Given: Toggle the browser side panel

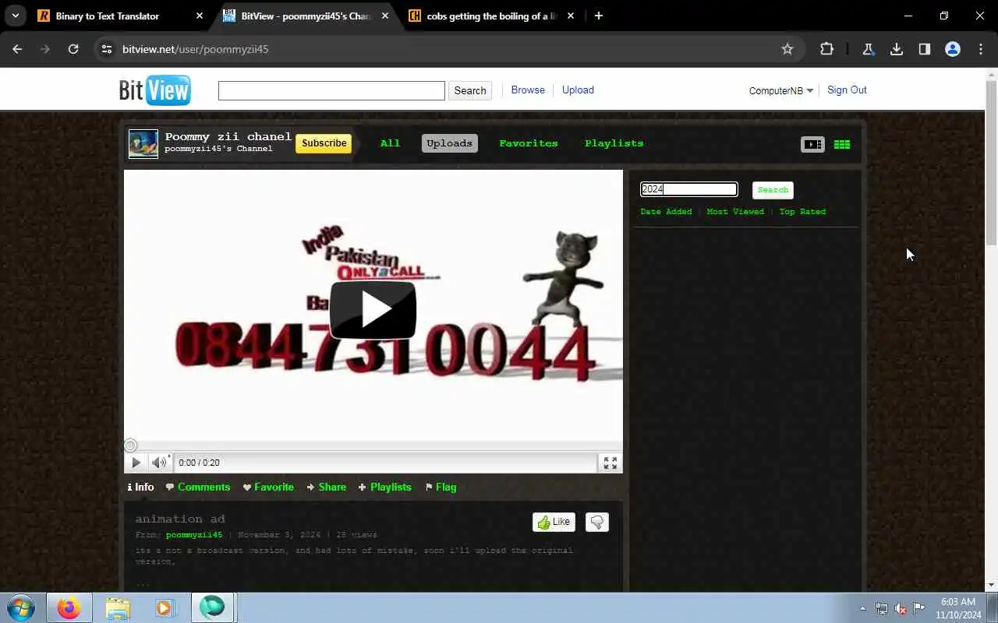Looking at the screenshot, I should click(x=925, y=49).
